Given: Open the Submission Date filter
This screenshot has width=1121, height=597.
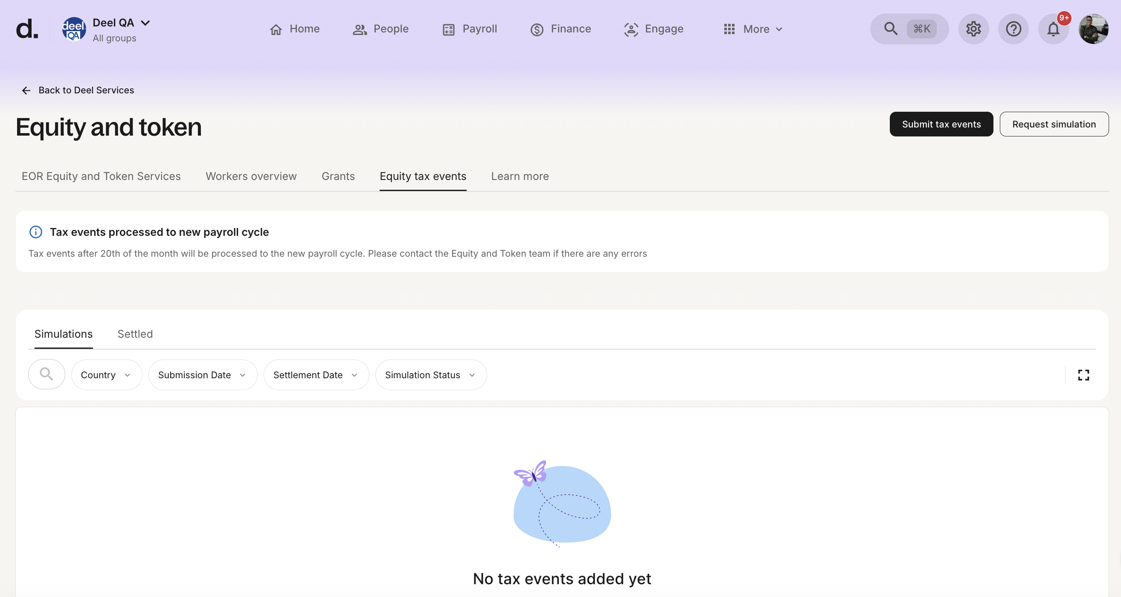Looking at the screenshot, I should 202,375.
